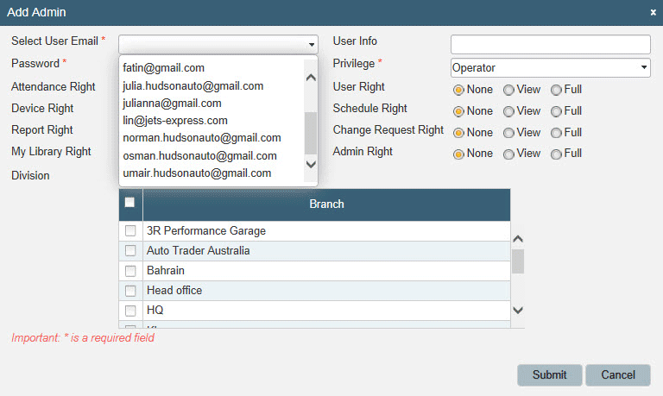Check the 3R Performance Garage branch

click(130, 231)
